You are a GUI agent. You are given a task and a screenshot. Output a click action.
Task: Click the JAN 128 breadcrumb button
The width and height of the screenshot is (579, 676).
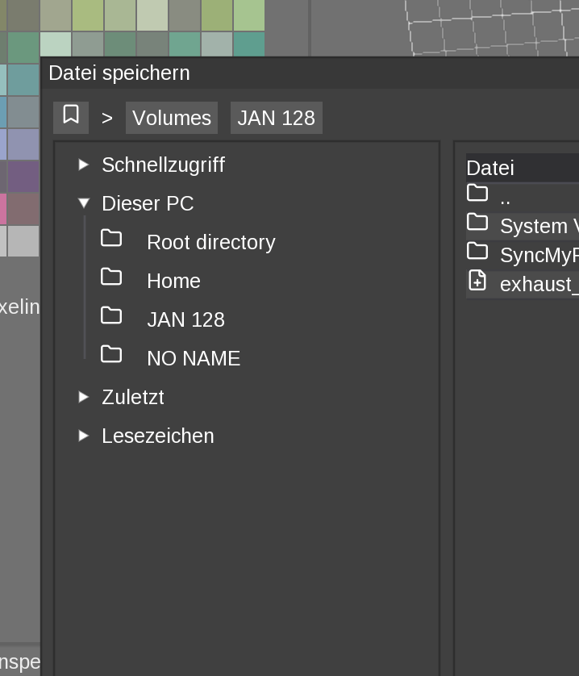tap(276, 118)
